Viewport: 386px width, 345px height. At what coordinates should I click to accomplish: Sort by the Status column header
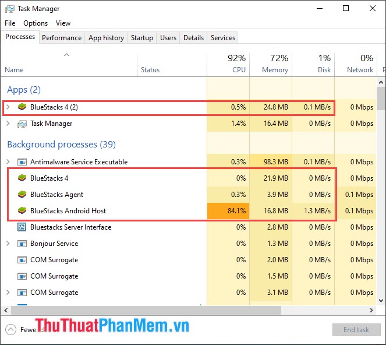172,64
